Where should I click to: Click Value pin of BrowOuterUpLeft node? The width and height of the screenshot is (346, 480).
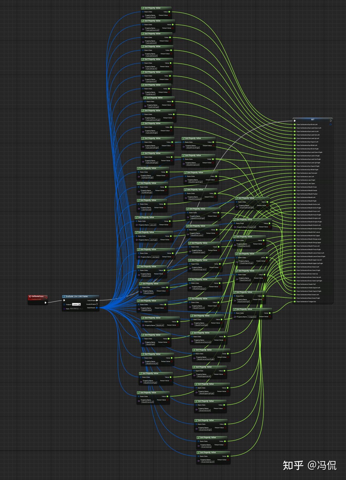click(228, 456)
